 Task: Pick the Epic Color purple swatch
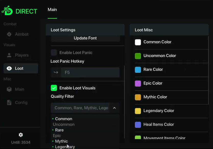click(138, 84)
